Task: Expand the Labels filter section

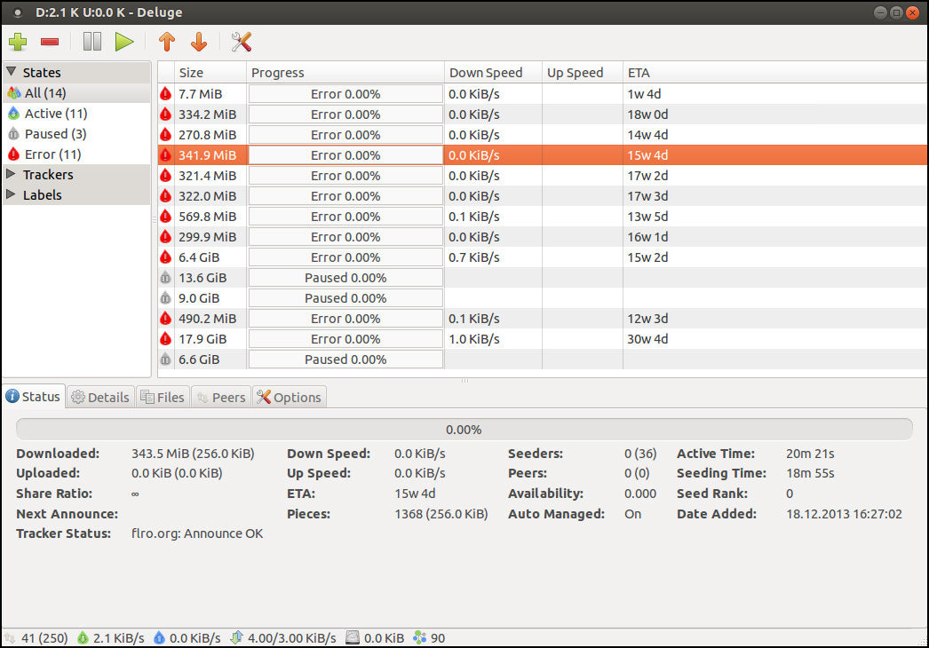Action: (x=12, y=195)
